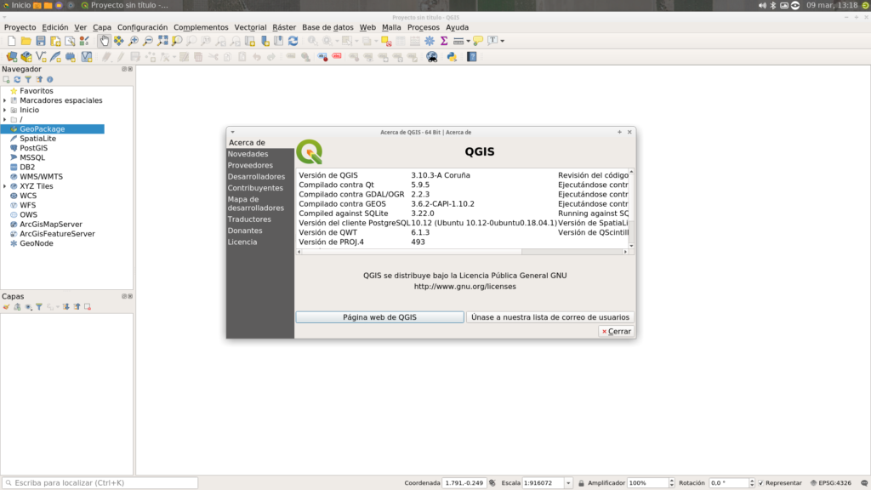The width and height of the screenshot is (871, 490).
Task: Click New Shapefile Layer icon
Action: click(41, 57)
